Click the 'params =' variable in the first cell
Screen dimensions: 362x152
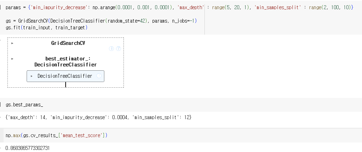click(16, 7)
